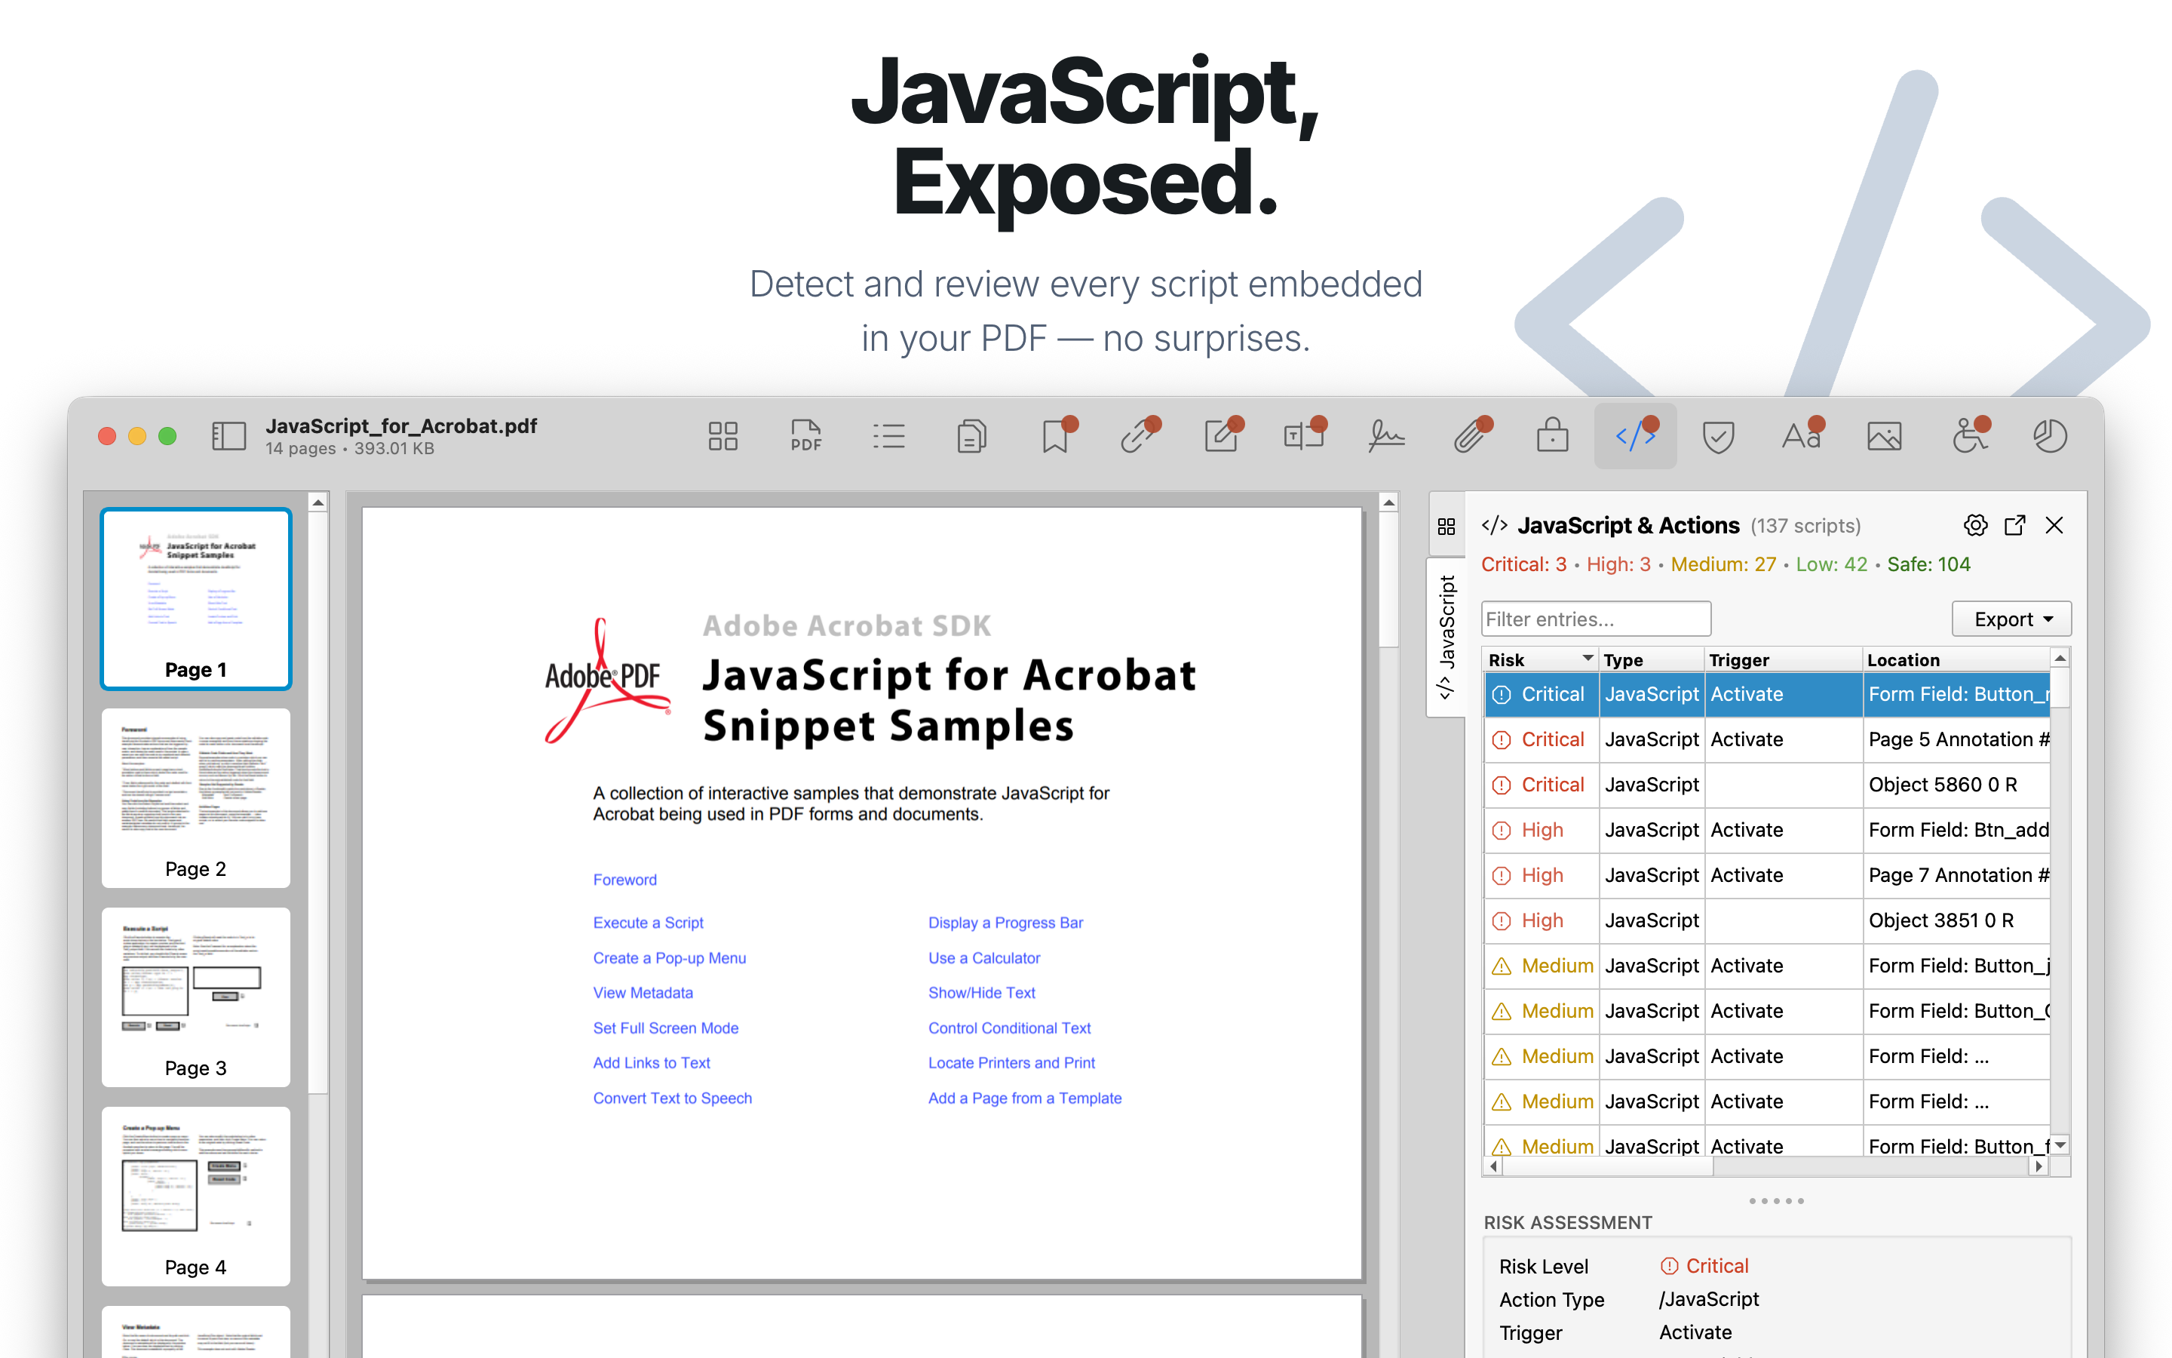Sort by Risk column header
This screenshot has height=1358, width=2172.
click(1540, 659)
